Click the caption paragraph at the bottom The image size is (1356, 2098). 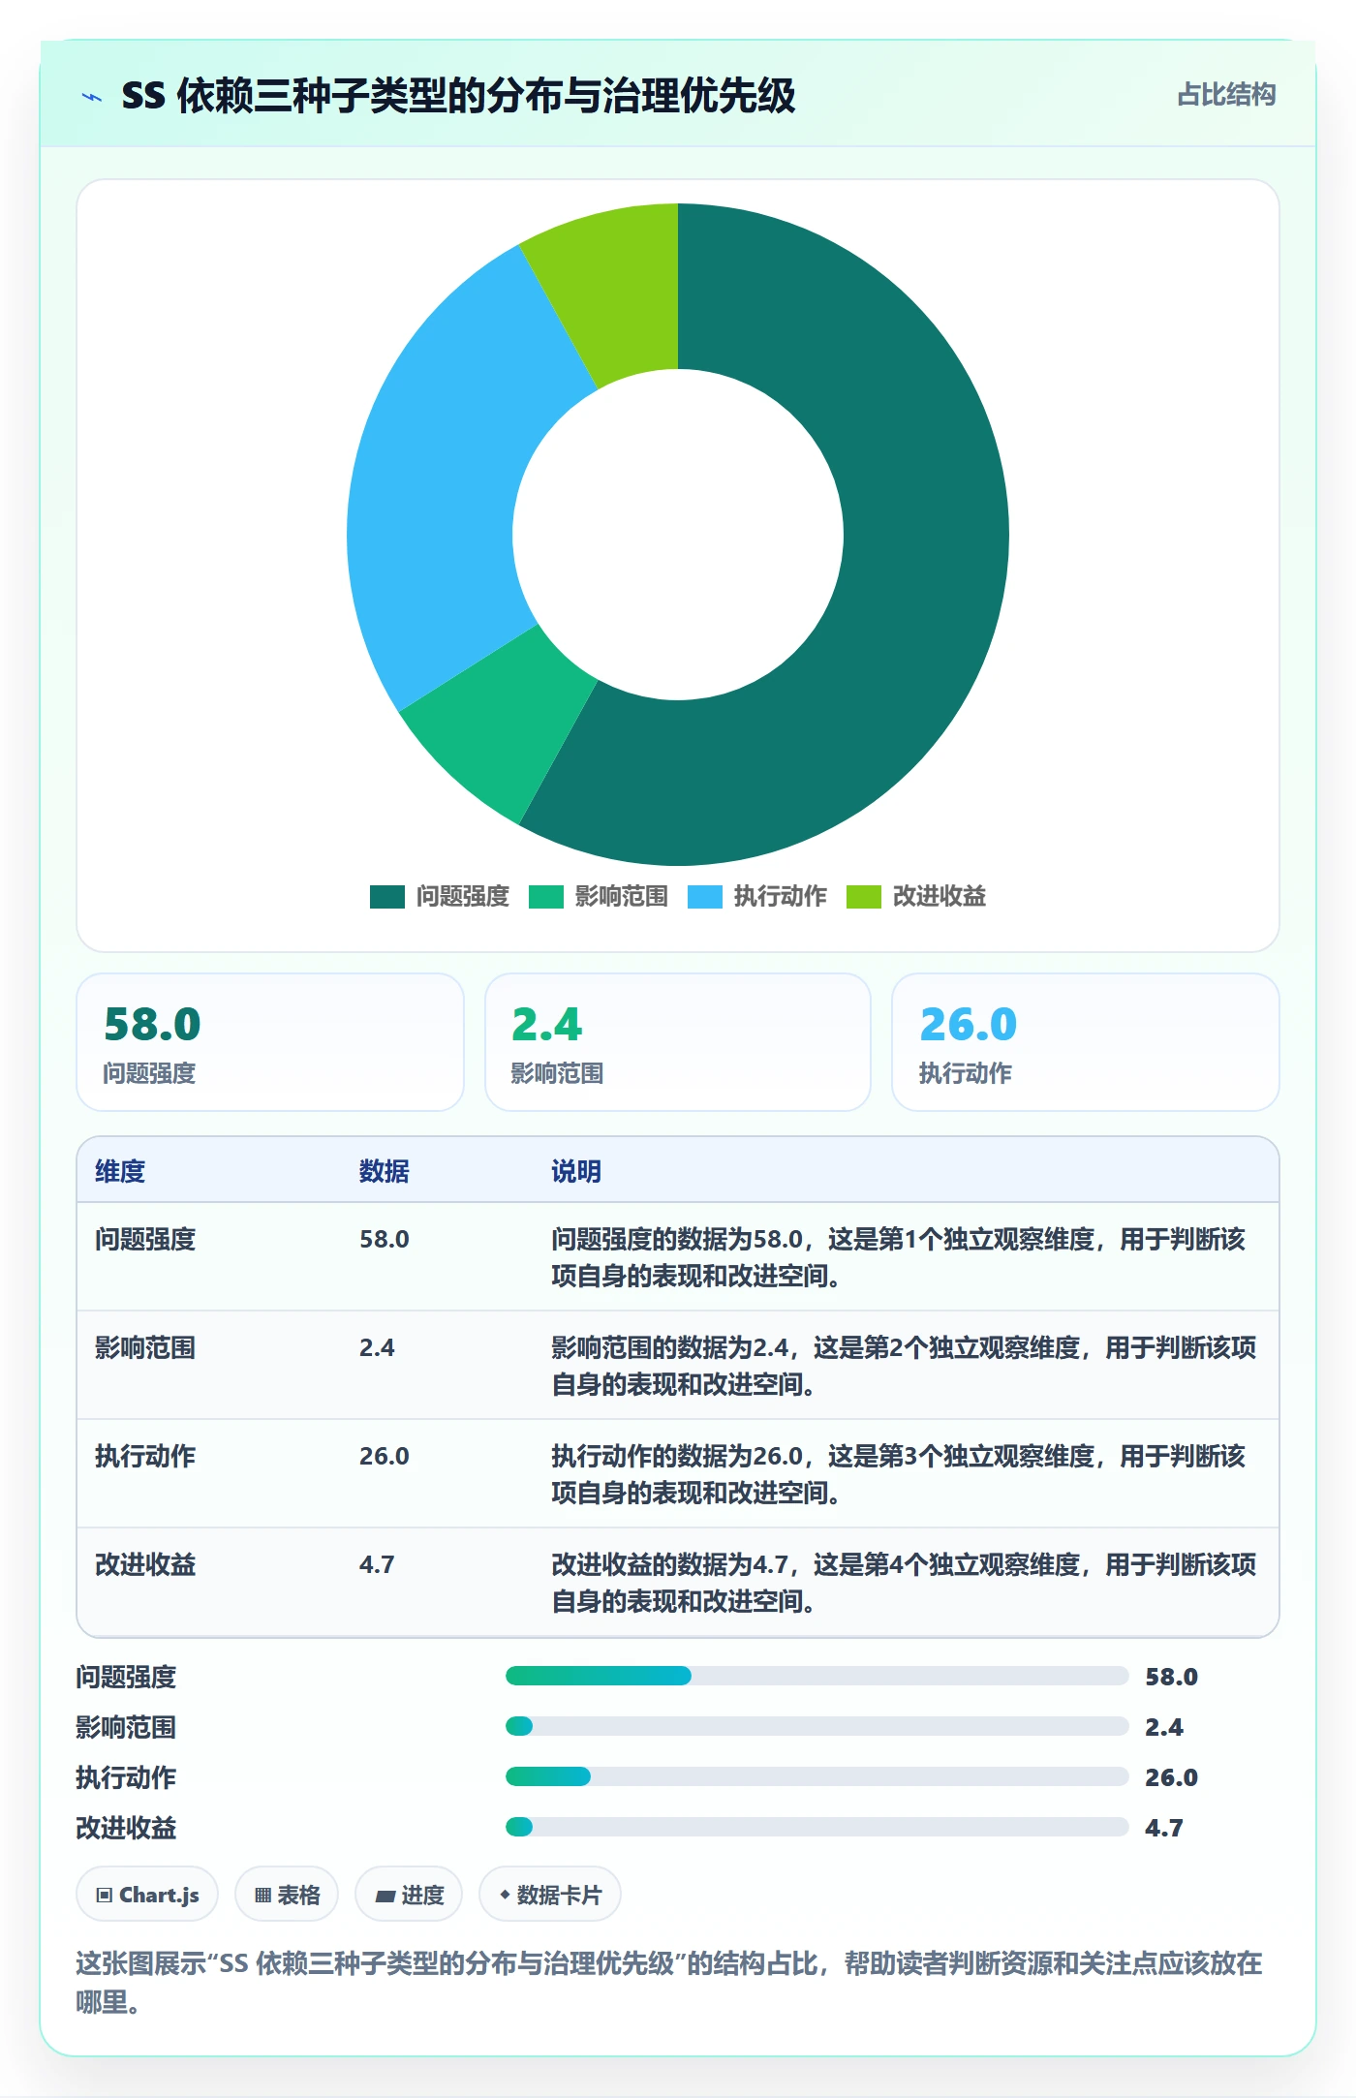[669, 1982]
